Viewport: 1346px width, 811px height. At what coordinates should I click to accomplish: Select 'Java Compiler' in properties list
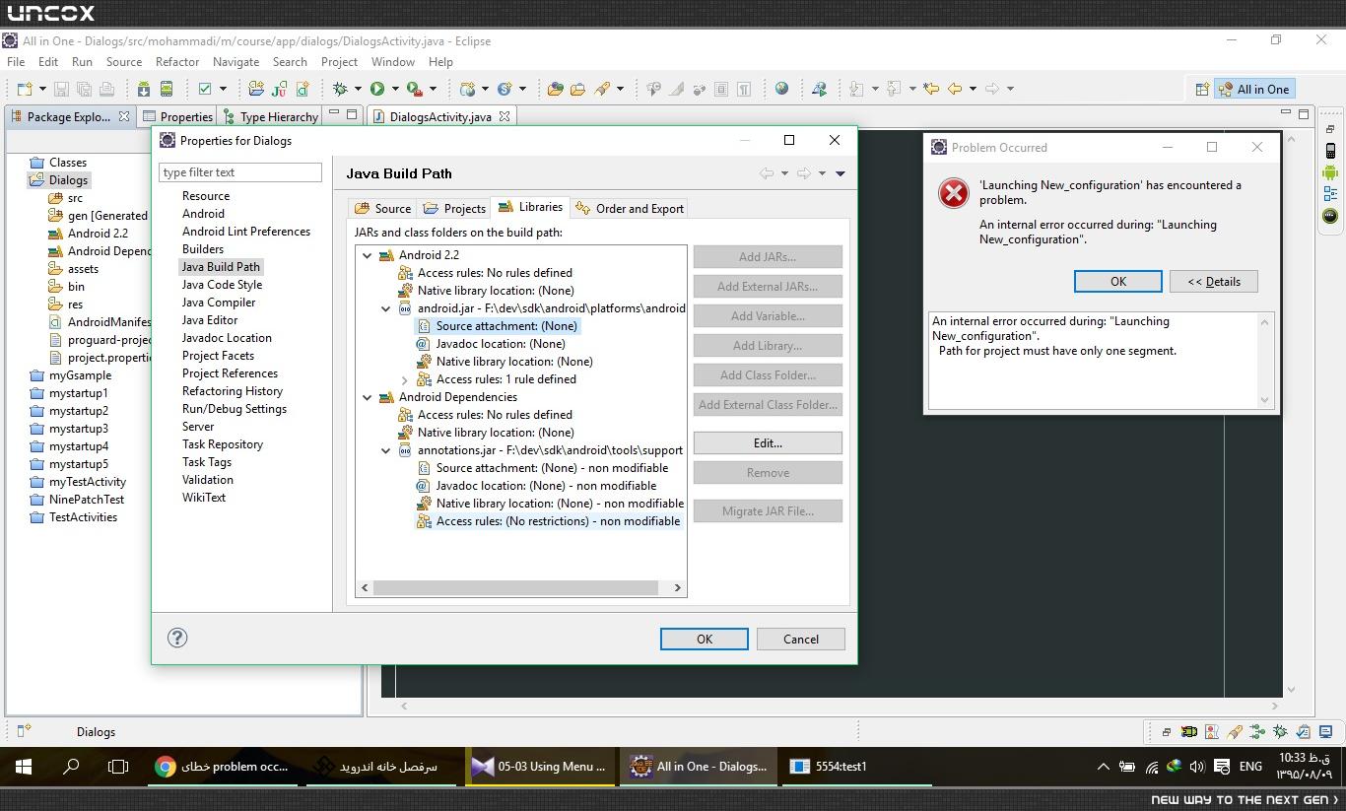[x=219, y=303]
